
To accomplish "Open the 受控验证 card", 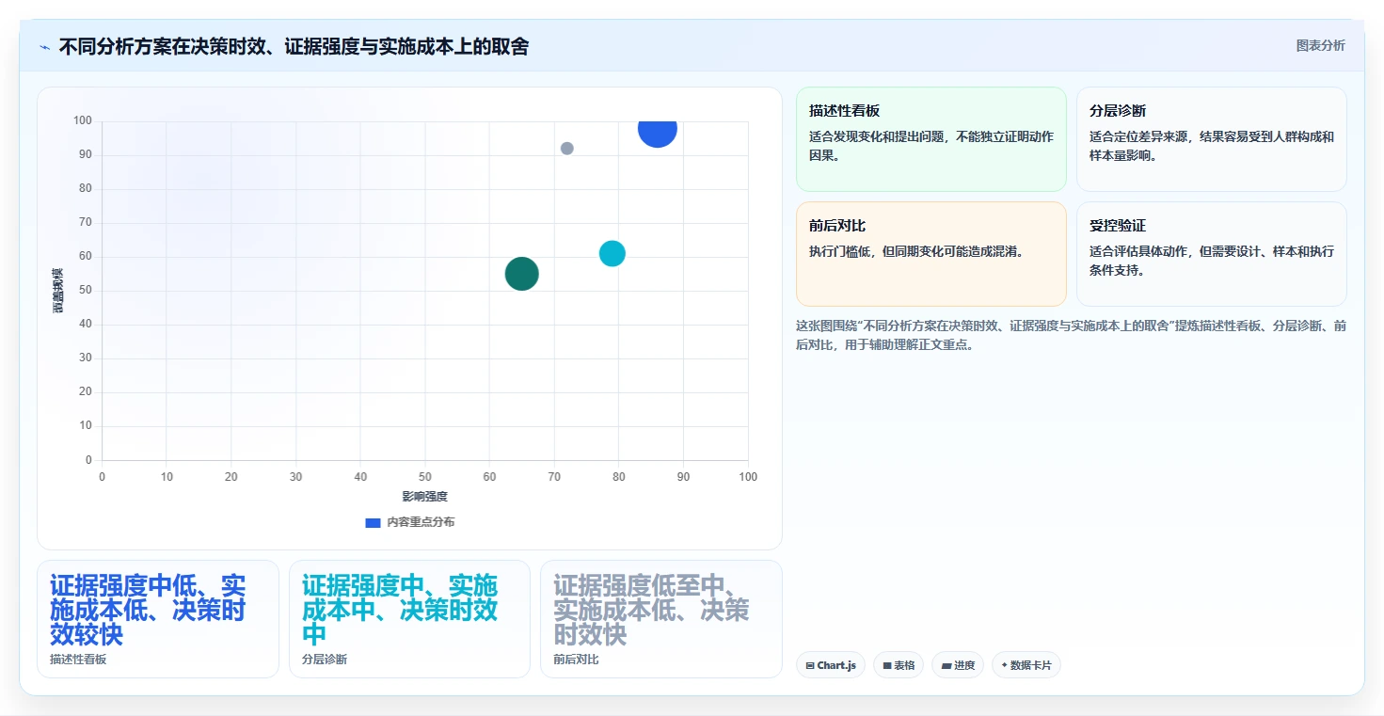I will click(1211, 254).
